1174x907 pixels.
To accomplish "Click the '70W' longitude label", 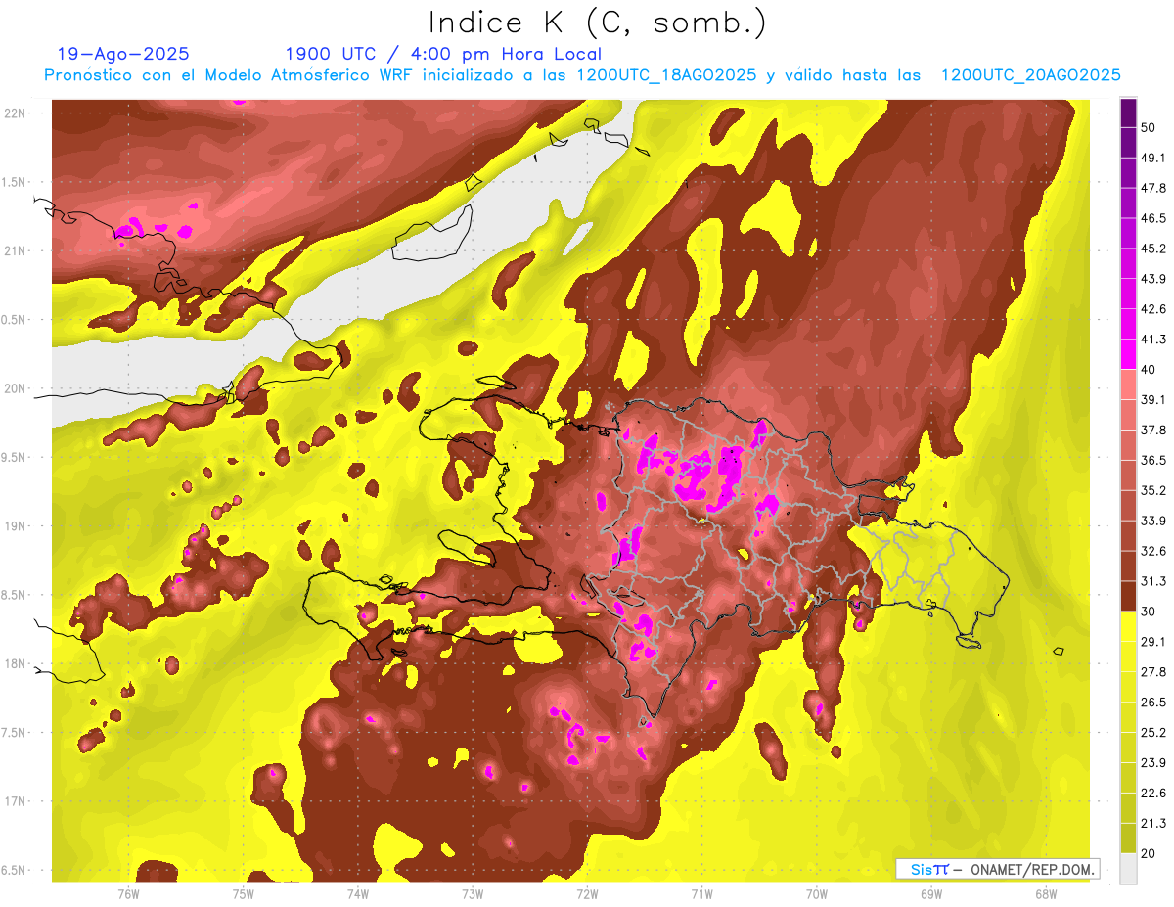I will pos(816,894).
